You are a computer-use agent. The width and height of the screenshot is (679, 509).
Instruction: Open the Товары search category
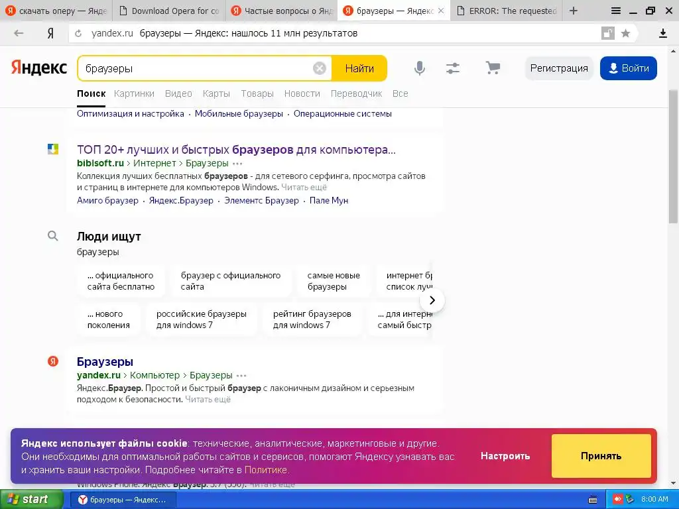tap(257, 93)
